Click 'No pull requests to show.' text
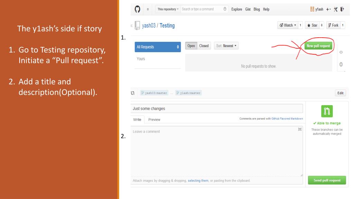This screenshot has width=354, height=199. tap(259, 66)
